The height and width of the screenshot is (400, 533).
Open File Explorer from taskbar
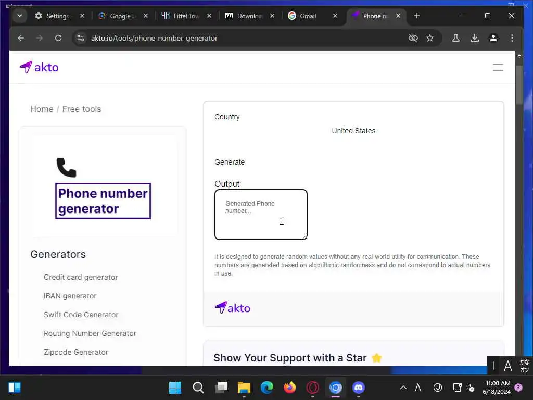244,387
